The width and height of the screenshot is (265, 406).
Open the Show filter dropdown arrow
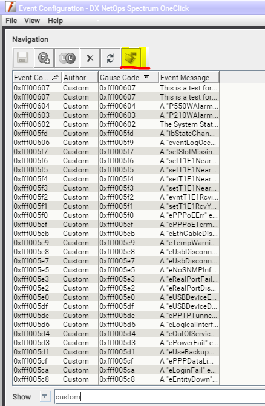point(45,396)
